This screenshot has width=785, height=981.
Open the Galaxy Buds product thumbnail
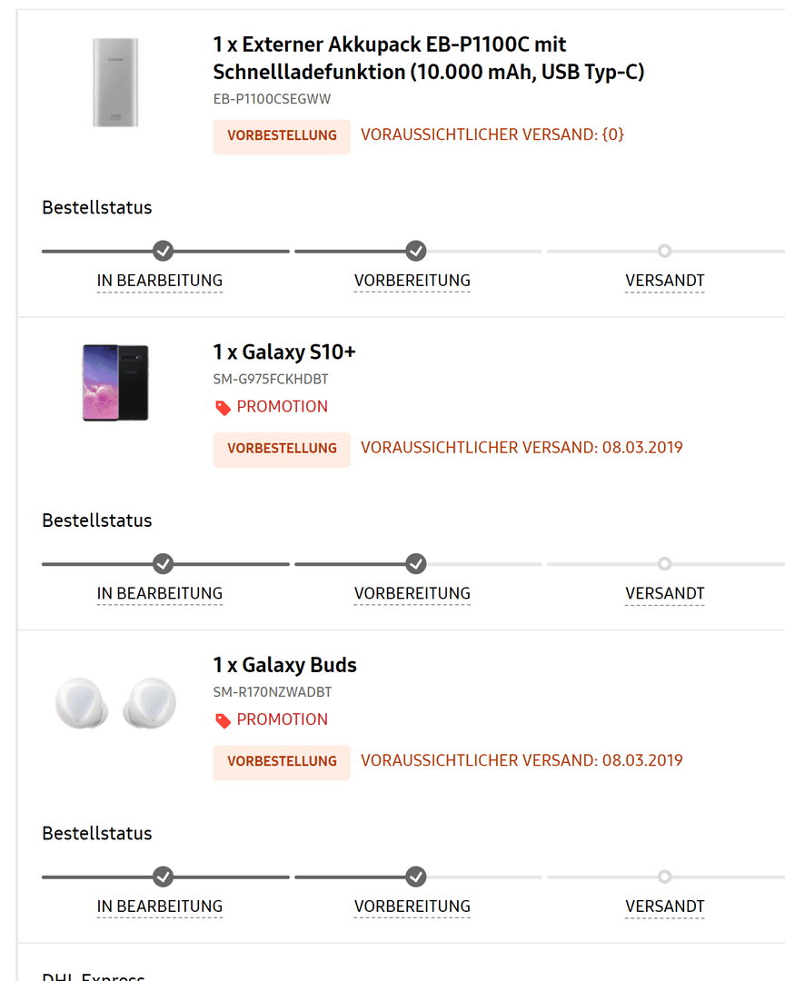pyautogui.click(x=115, y=703)
